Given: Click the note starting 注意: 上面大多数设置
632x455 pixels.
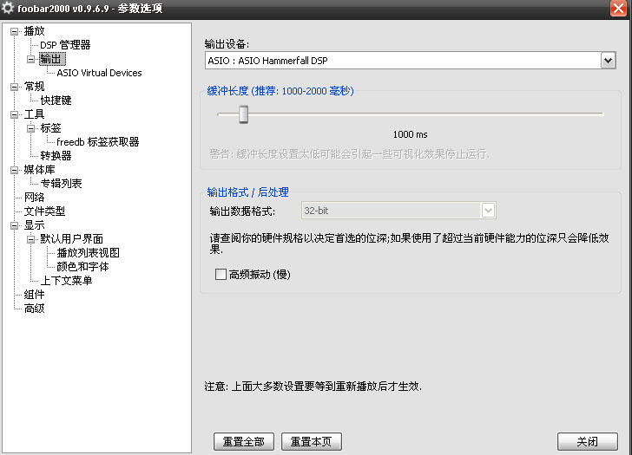Looking at the screenshot, I should click(x=313, y=387).
